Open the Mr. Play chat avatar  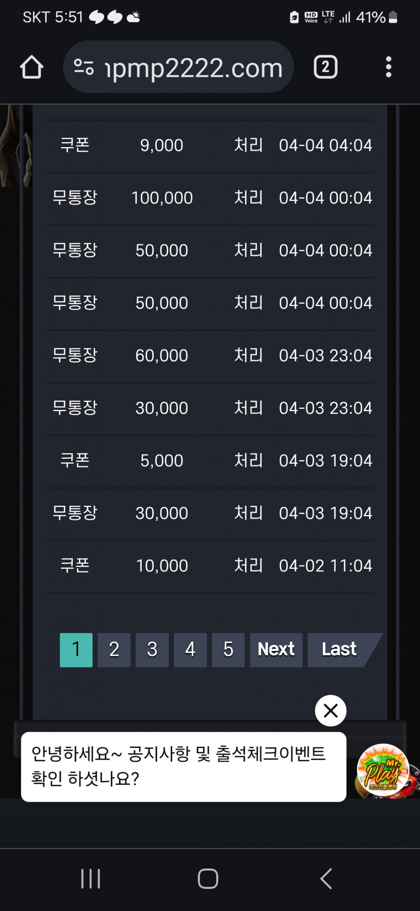coord(383,770)
